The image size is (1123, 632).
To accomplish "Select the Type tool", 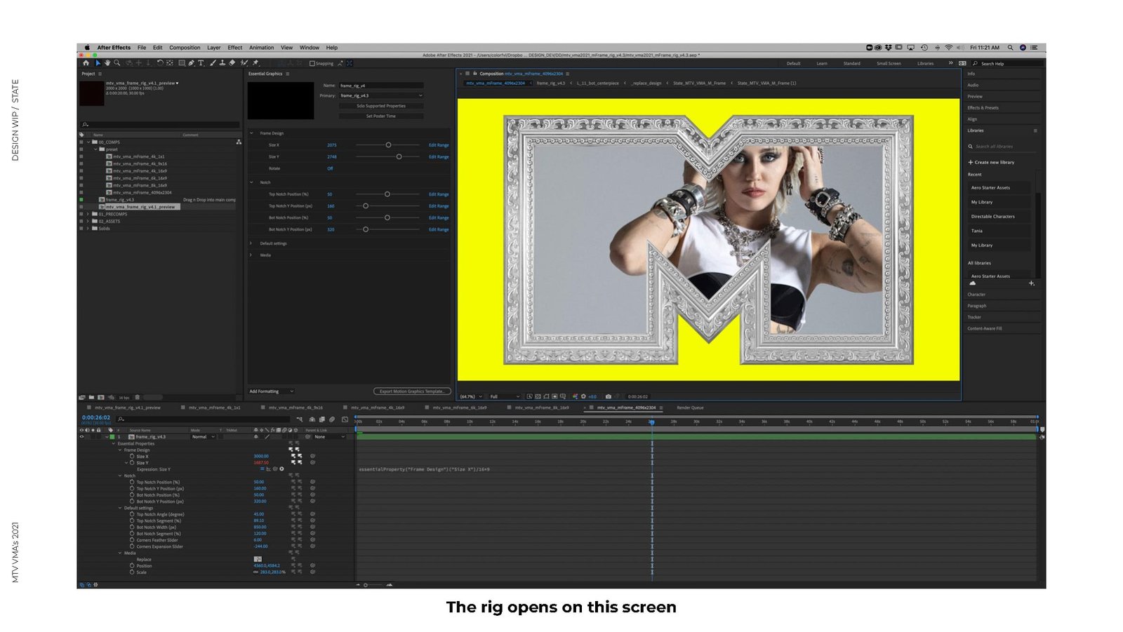I will (x=201, y=63).
